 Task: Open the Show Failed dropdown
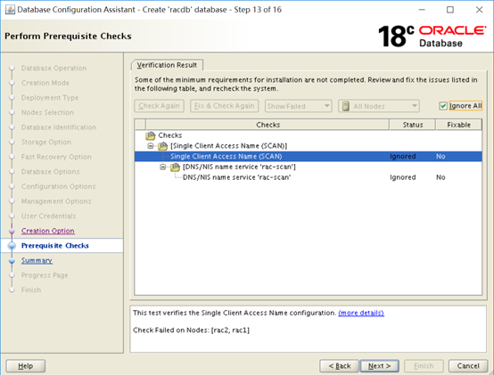[298, 106]
